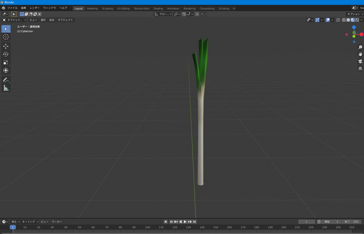Screen dimensions: 364x234
Task: Open the pivot point dropdown
Action: 177,14
